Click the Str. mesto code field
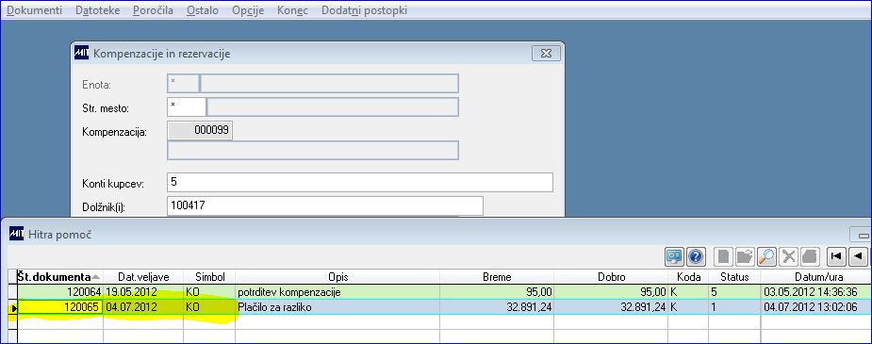872x344 pixels. (187, 107)
